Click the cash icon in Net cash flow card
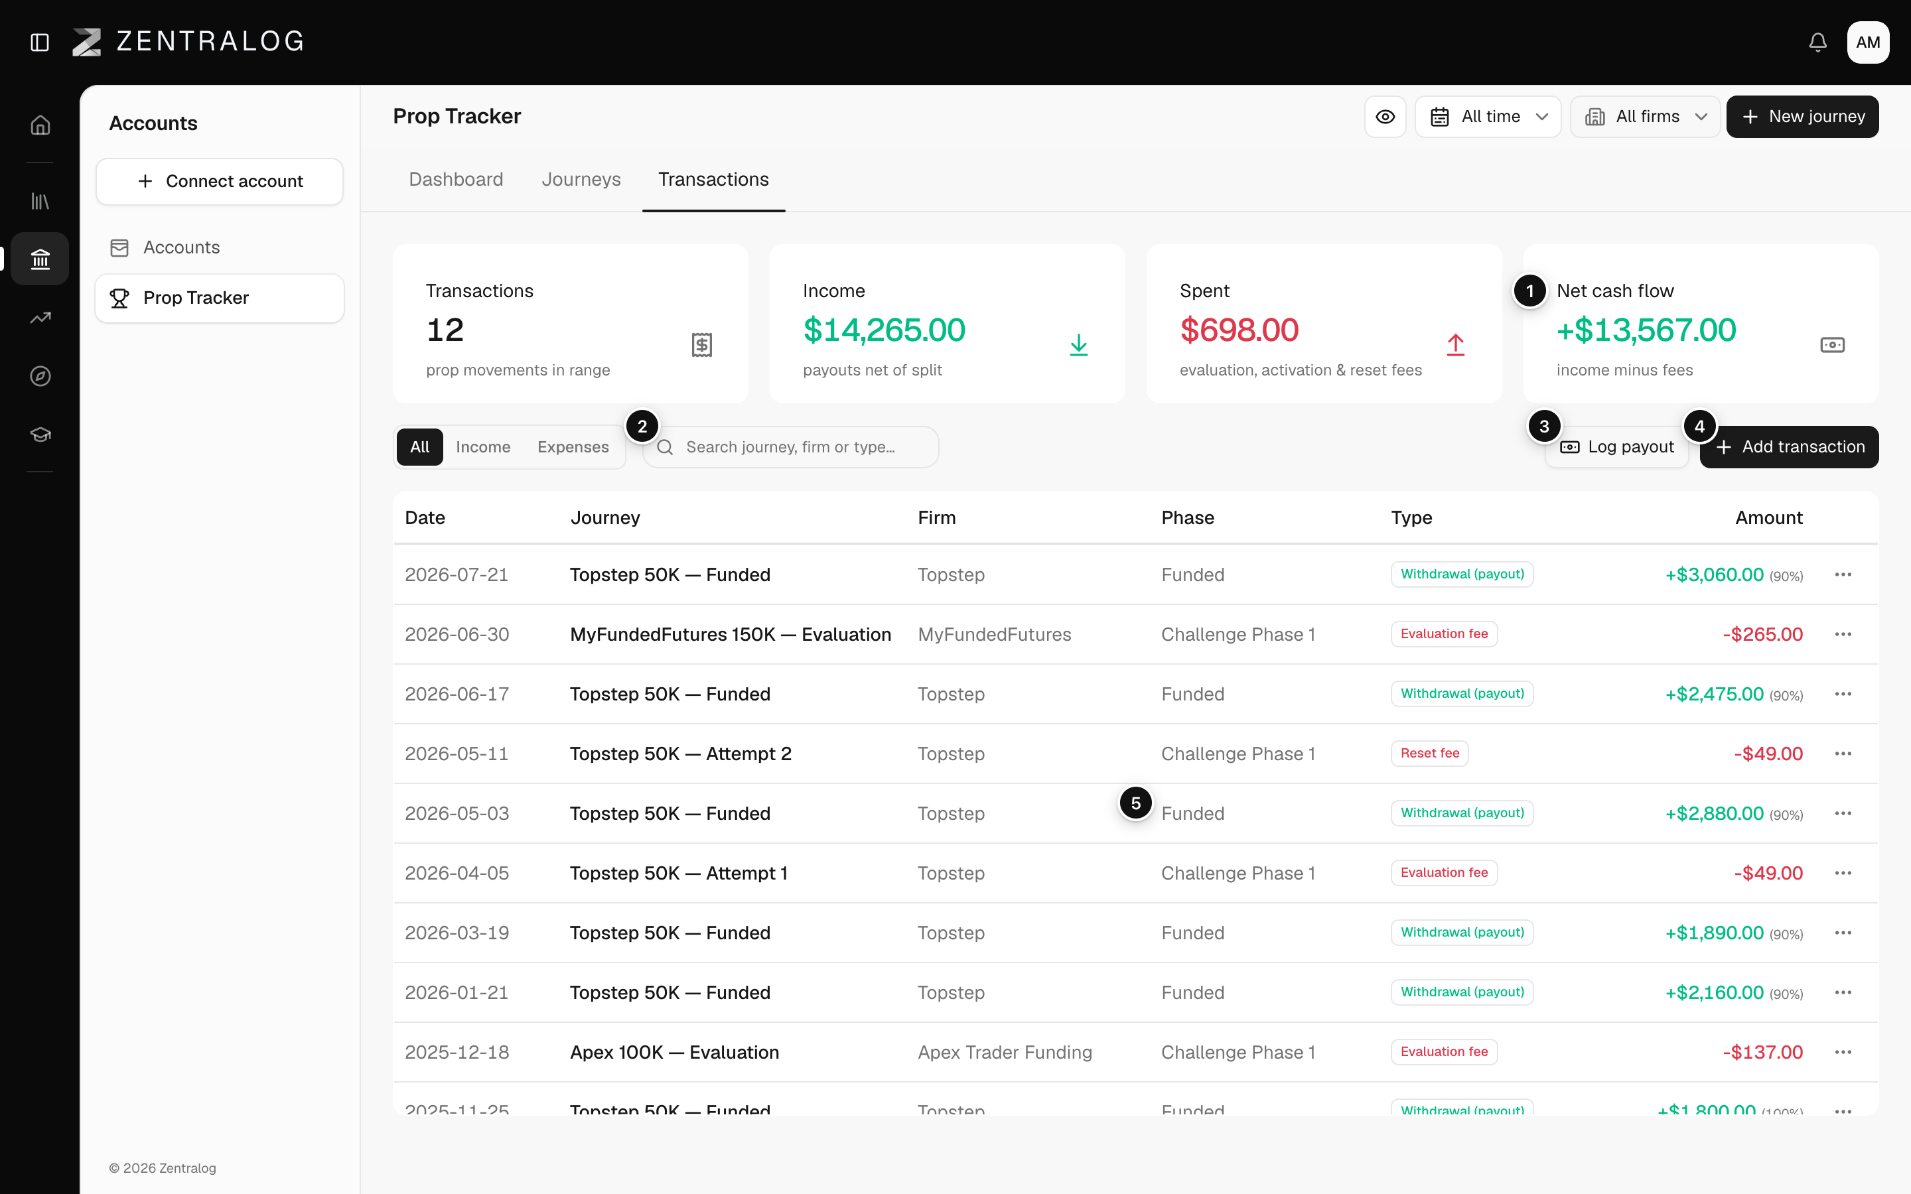 coord(1832,345)
